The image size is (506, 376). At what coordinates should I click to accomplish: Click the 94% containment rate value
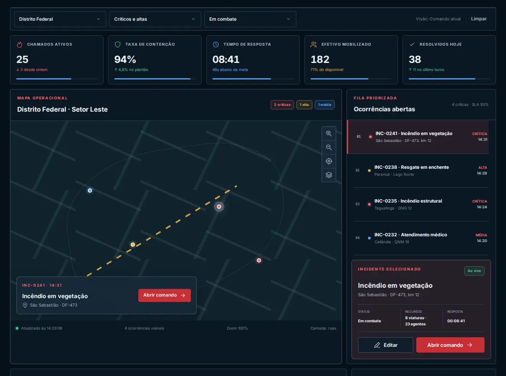pyautogui.click(x=125, y=59)
